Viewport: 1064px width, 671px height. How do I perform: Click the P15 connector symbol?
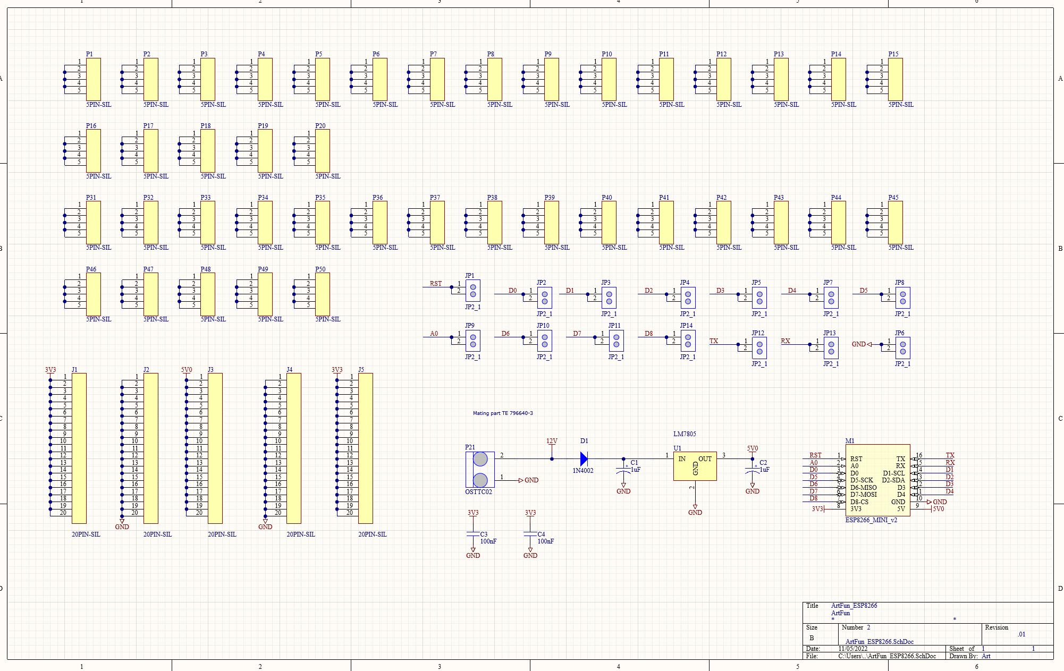pos(896,79)
